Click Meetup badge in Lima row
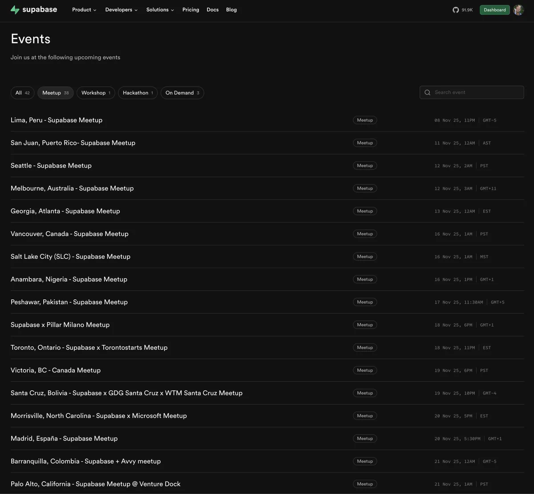Image resolution: width=534 pixels, height=494 pixels. click(x=365, y=120)
